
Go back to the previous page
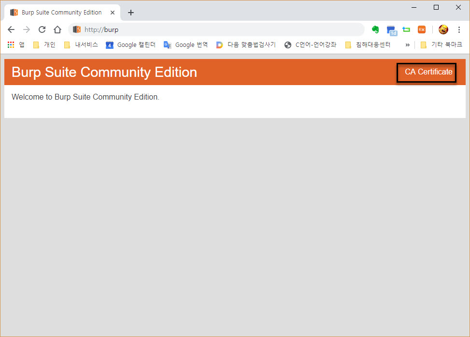click(x=11, y=29)
